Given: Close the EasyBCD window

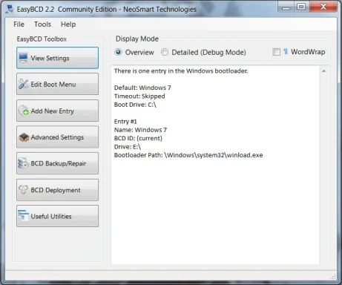Looking at the screenshot, I should (x=323, y=7).
